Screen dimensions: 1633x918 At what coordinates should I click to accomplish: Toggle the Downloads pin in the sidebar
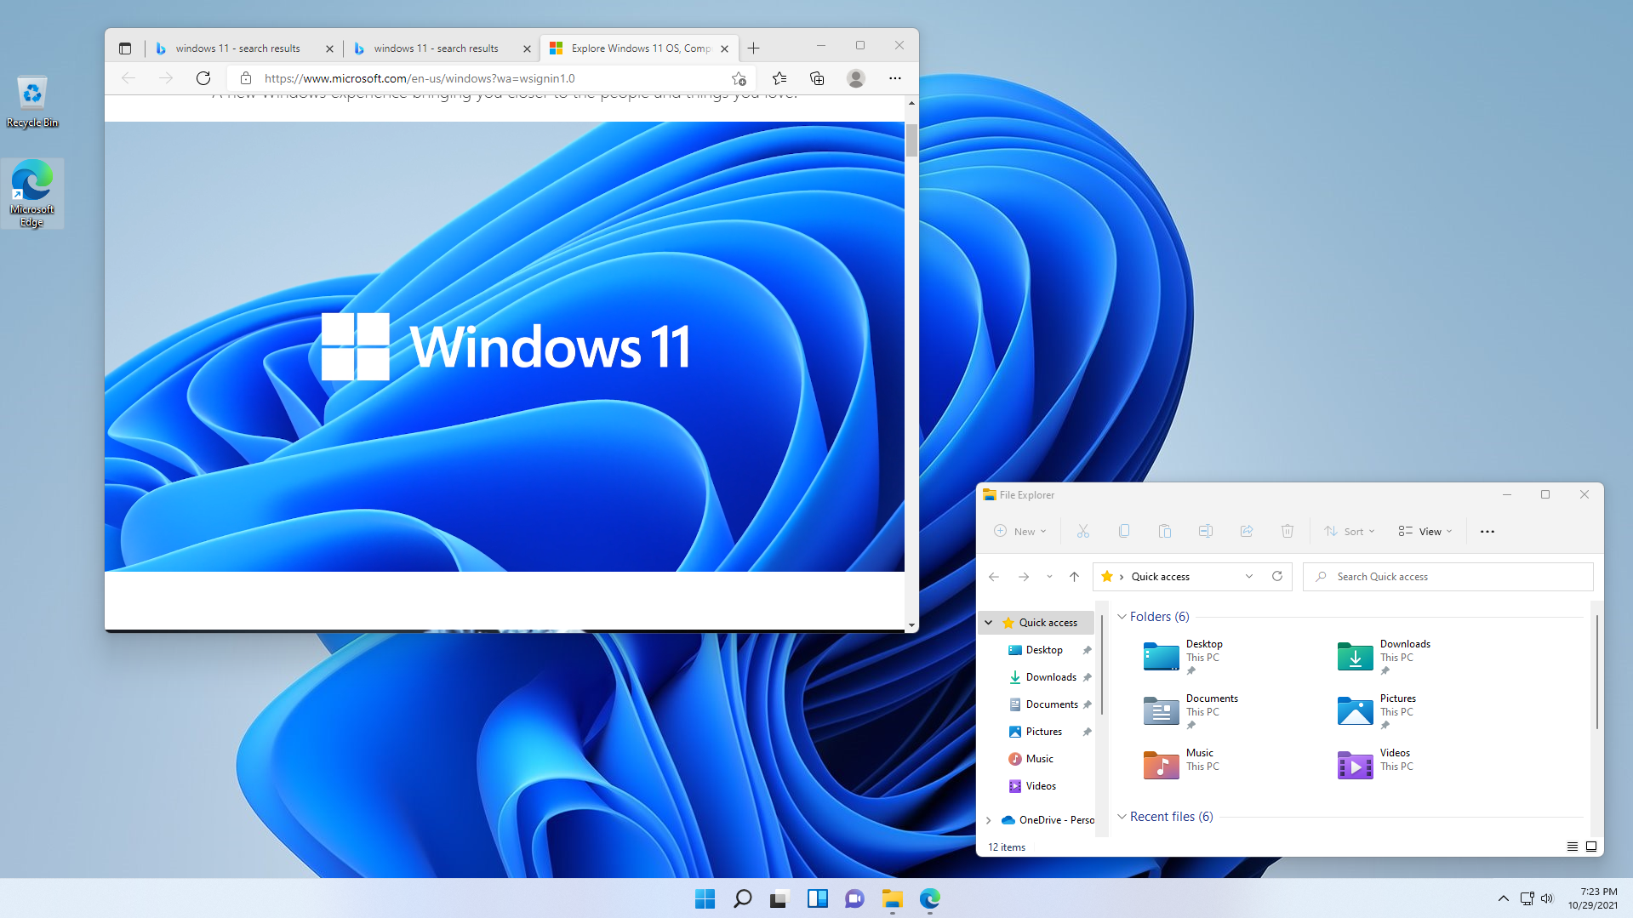tap(1087, 676)
